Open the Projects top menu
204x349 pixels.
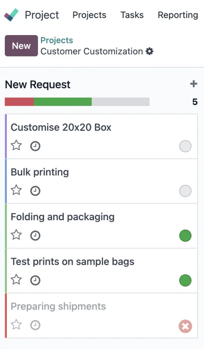89,15
